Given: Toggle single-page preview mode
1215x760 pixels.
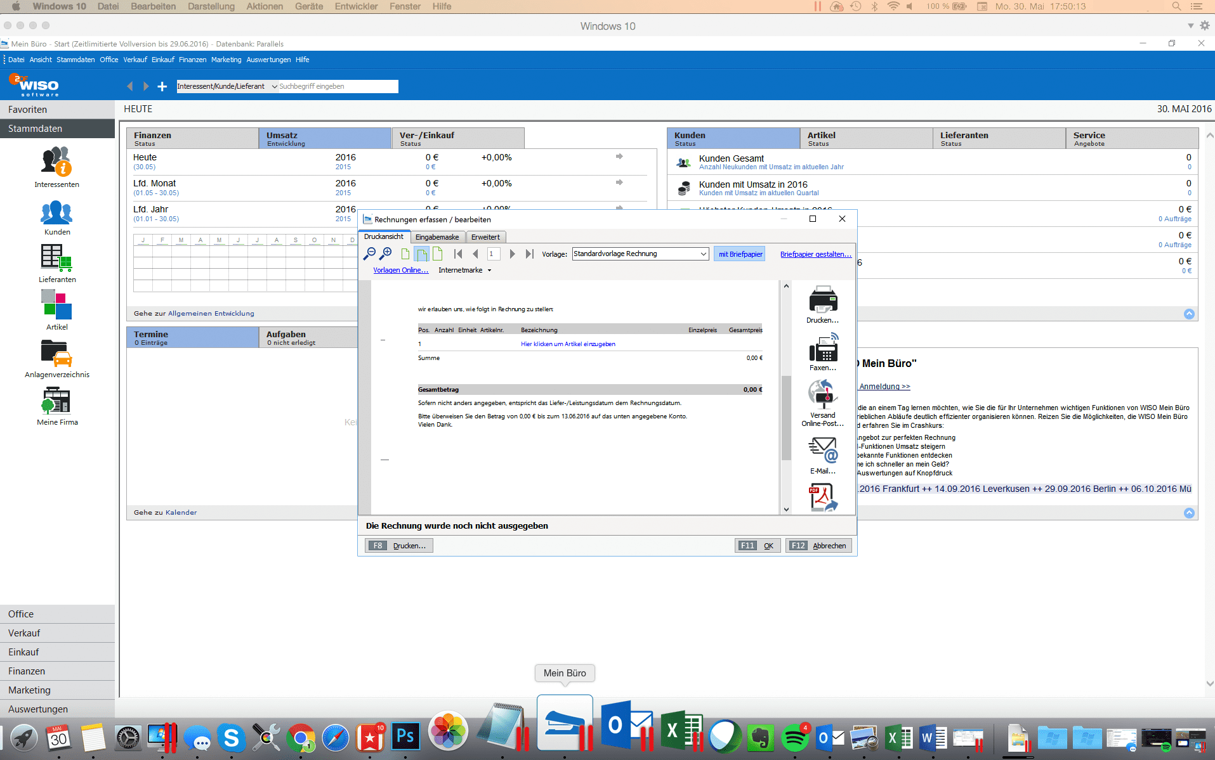Looking at the screenshot, I should pyautogui.click(x=405, y=254).
